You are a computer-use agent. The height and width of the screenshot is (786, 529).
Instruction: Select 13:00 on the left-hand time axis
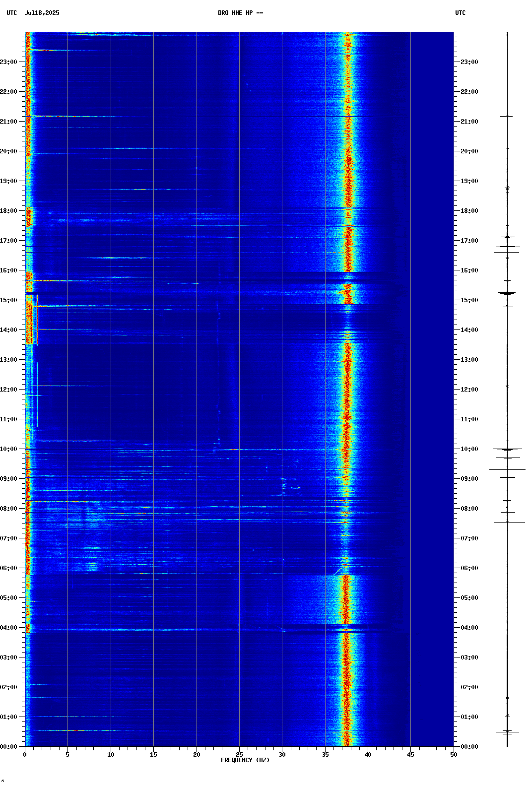(9, 360)
